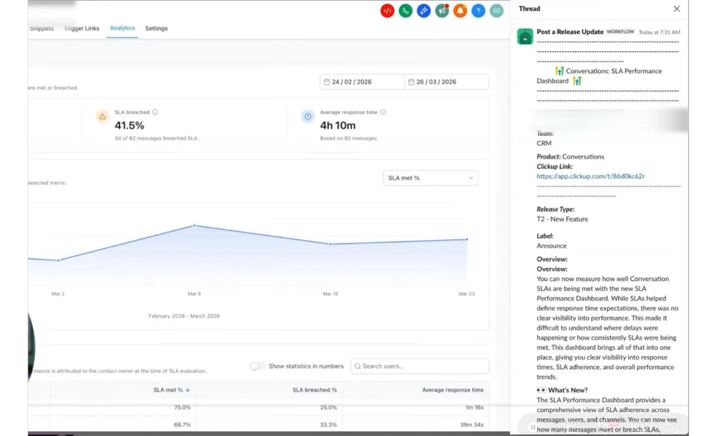The image size is (717, 436).
Task: Switch to the Settings tab
Action: [157, 29]
